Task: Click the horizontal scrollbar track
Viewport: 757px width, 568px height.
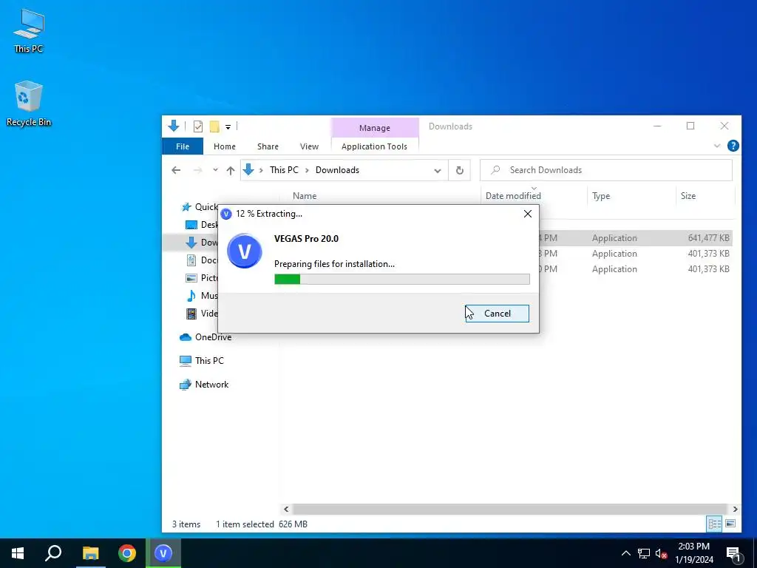Action: [x=509, y=509]
